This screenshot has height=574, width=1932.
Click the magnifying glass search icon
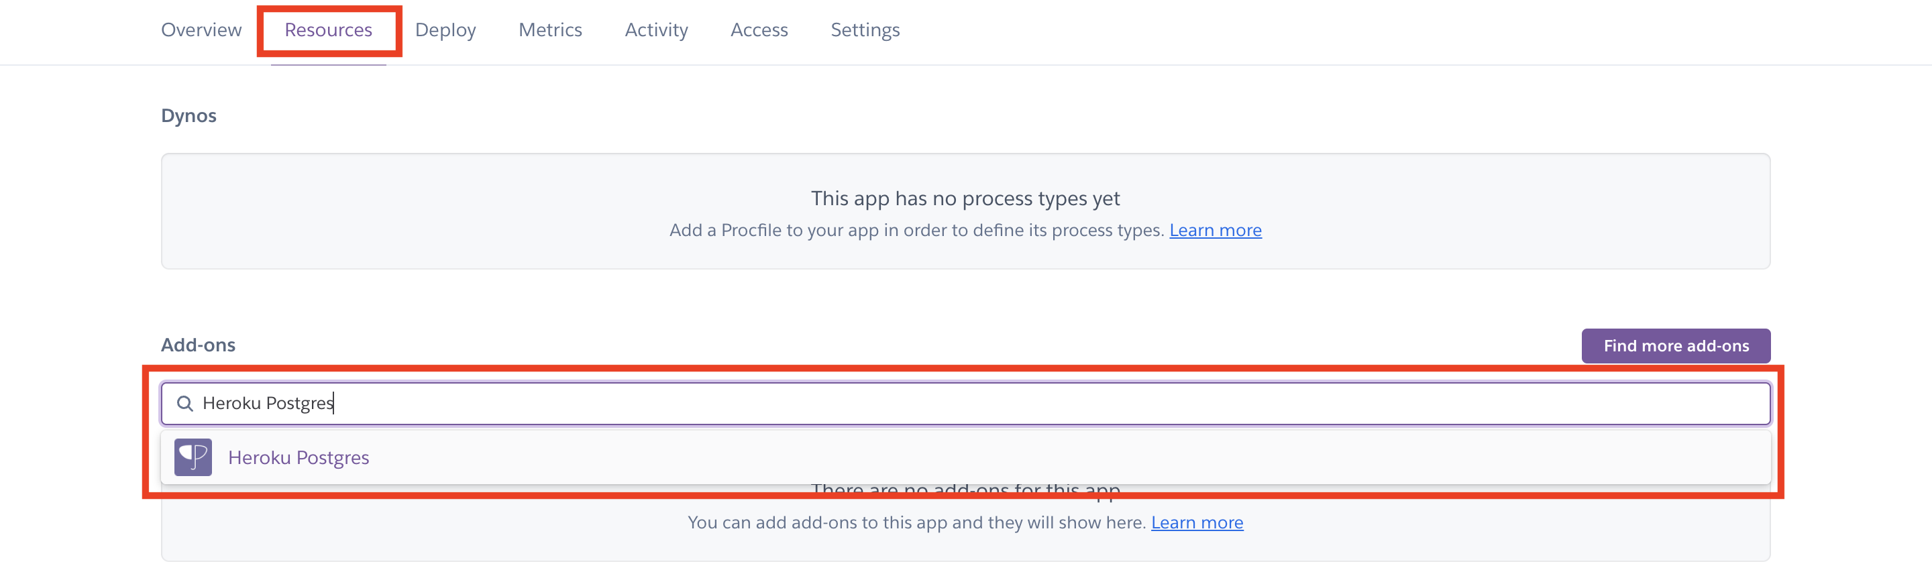coord(184,404)
